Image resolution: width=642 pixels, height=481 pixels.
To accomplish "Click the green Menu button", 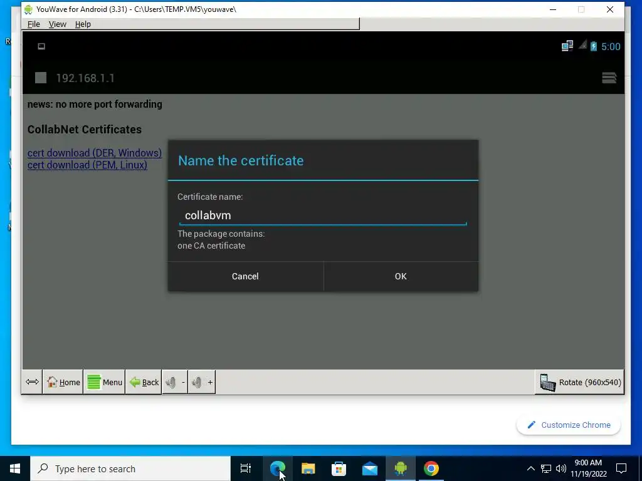I will (x=105, y=382).
